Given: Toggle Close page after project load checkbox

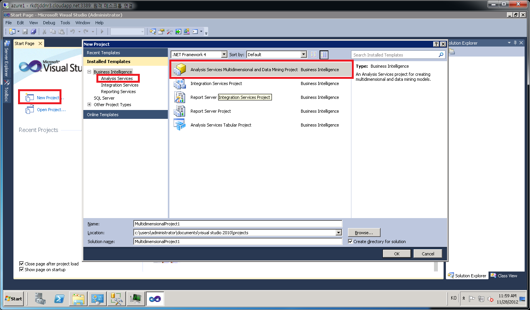Looking at the screenshot, I should click(22, 264).
